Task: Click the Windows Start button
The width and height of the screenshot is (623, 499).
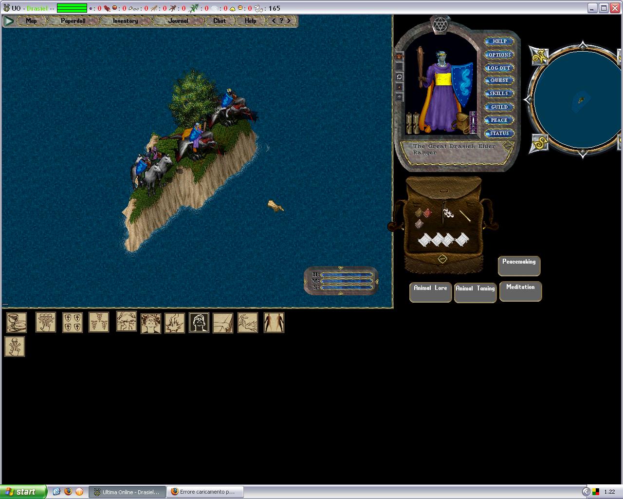Action: tap(23, 492)
